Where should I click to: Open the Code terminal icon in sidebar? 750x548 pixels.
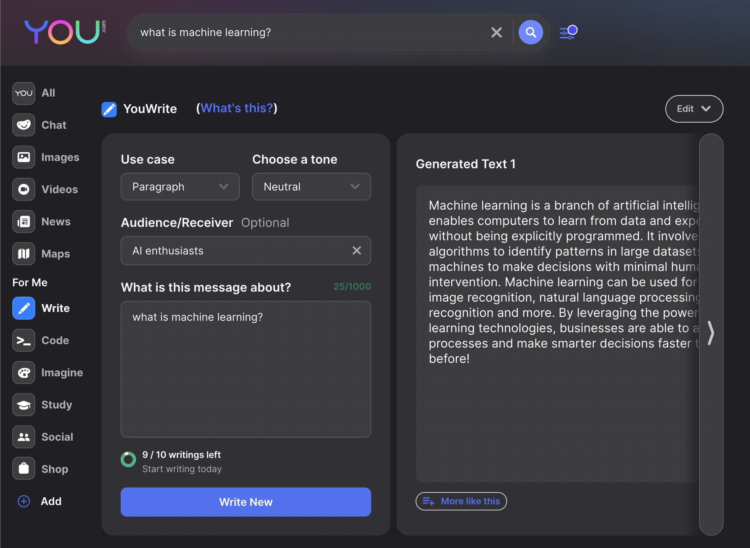[x=24, y=340]
